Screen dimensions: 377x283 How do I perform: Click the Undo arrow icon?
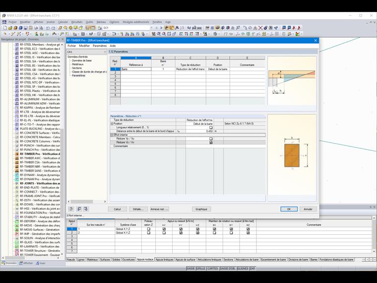[x=48, y=28]
